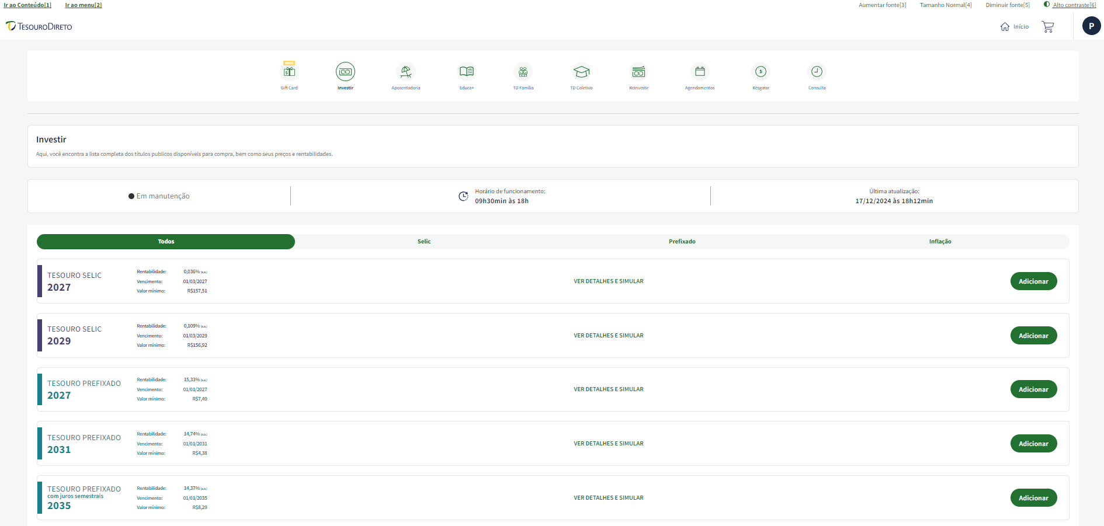1104x526 pixels.
Task: Click the Início home icon
Action: pyautogui.click(x=1005, y=27)
